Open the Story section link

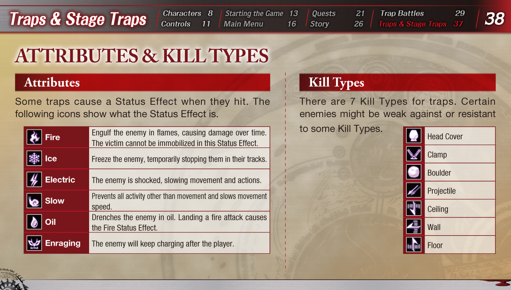(336, 24)
